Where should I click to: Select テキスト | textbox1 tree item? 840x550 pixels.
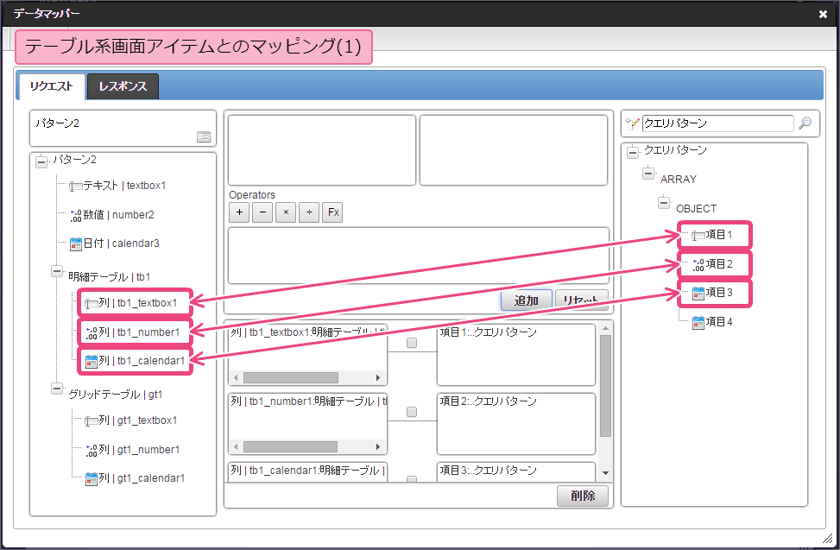124,186
